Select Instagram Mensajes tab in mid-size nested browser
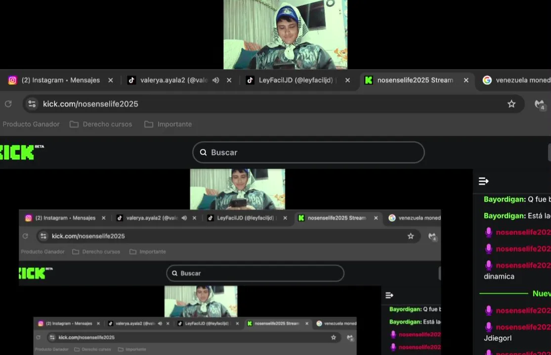The width and height of the screenshot is (551, 355). tap(65, 218)
